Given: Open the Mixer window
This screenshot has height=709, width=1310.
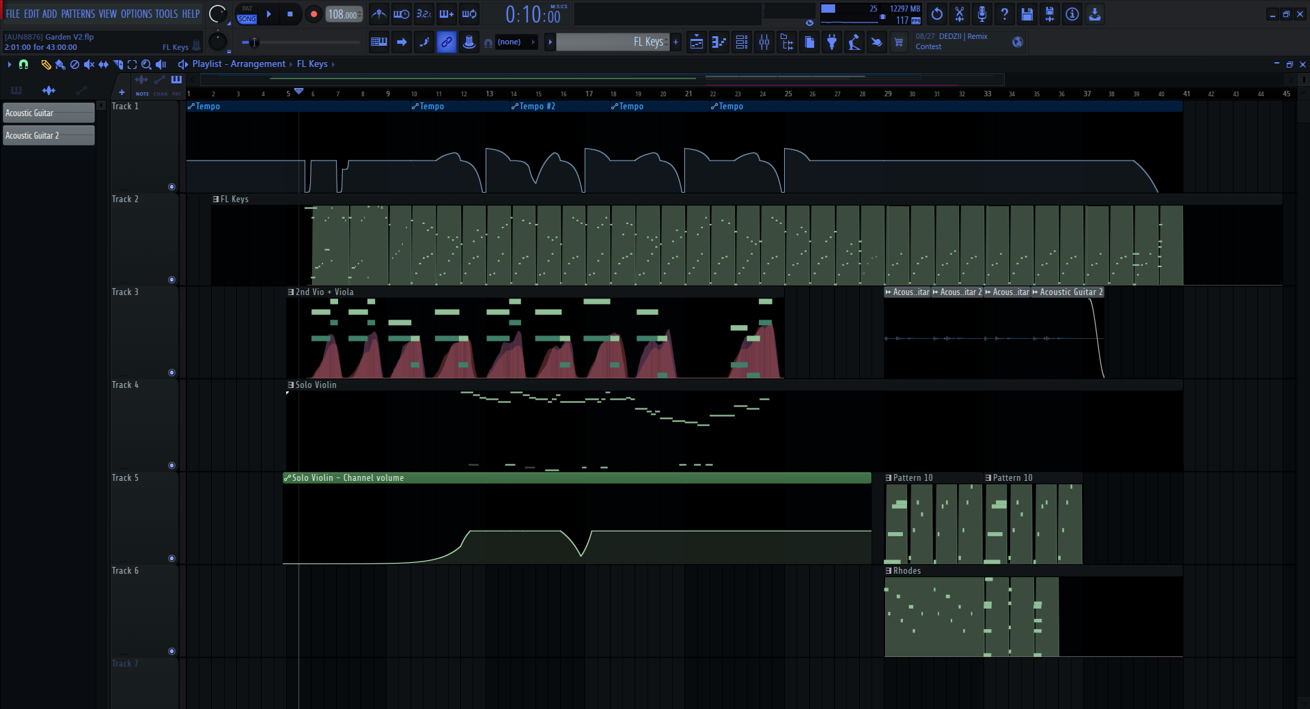Looking at the screenshot, I should click(764, 42).
